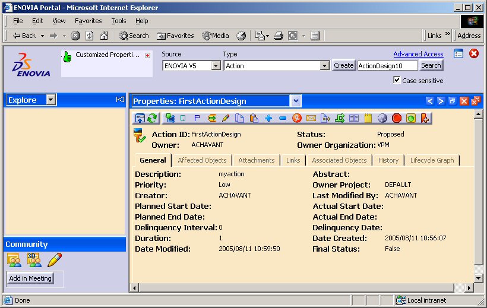The image size is (487, 308).
Task: Click the grey globe icon
Action: click(382, 118)
